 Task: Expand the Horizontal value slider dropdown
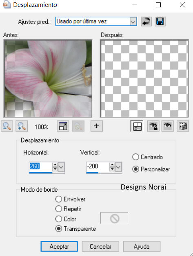point(61,167)
